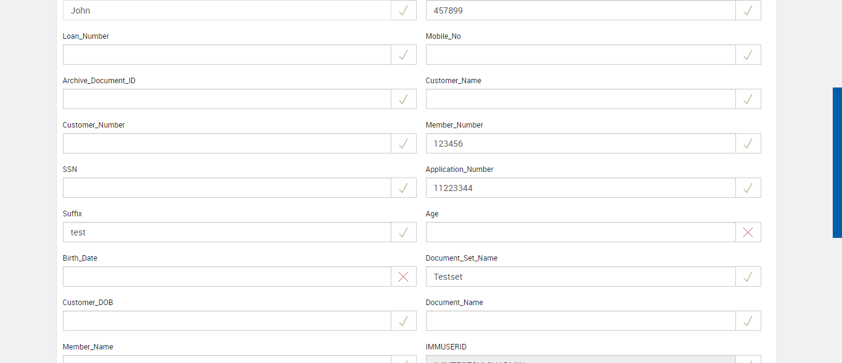The image size is (842, 363).
Task: Click checkmark icon next to Mobile_No field
Action: point(748,55)
